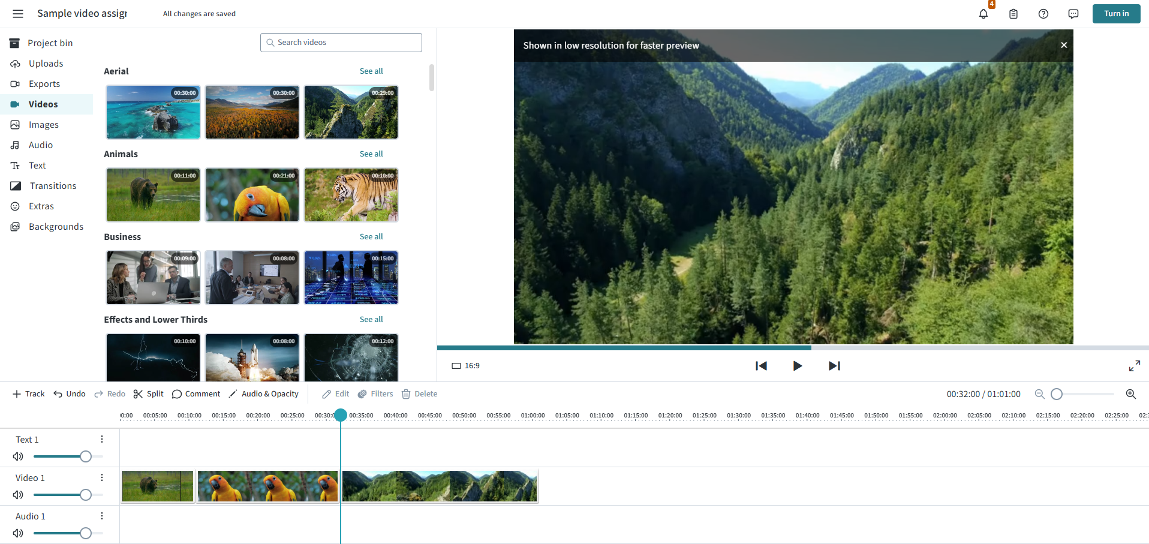1149x544 pixels.
Task: Open the Backgrounds panel
Action: [x=47, y=227]
